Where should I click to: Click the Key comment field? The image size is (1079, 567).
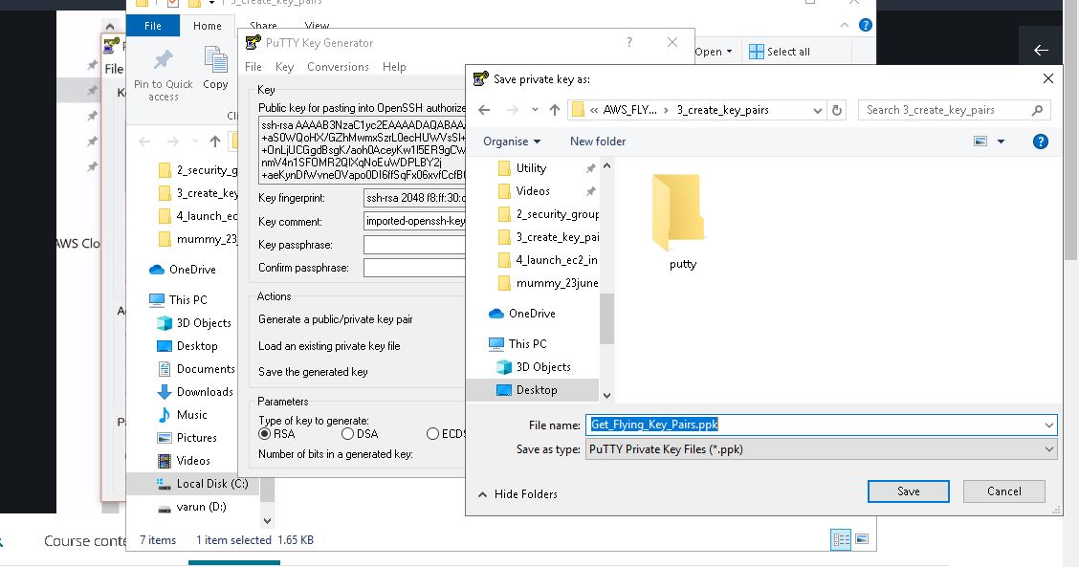point(414,222)
